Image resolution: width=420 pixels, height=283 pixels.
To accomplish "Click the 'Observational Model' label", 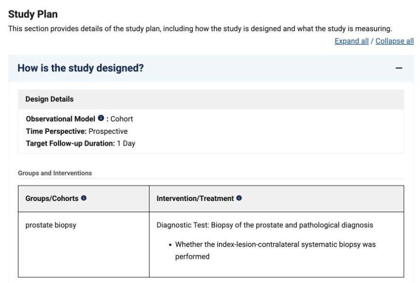I will pyautogui.click(x=60, y=119).
